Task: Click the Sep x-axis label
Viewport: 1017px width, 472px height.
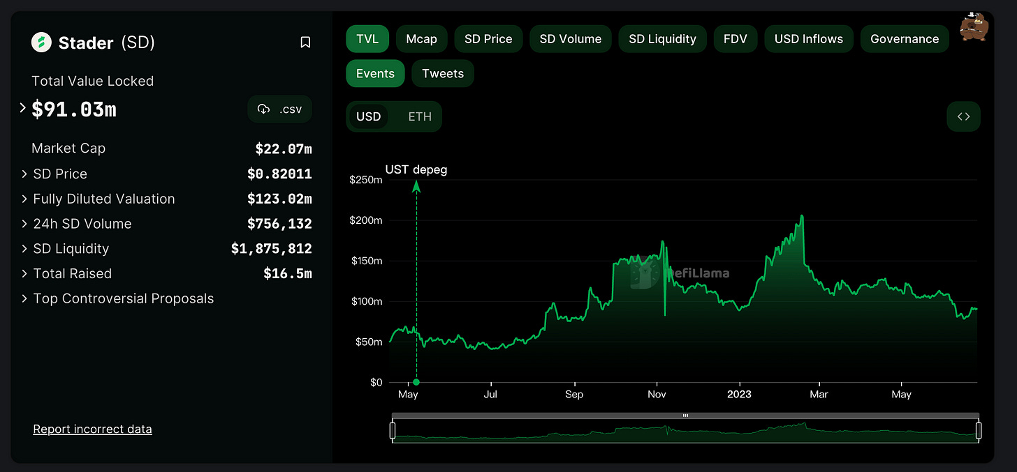Action: (574, 395)
